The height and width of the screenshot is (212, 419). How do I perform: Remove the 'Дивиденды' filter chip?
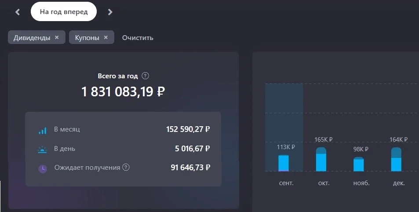57,37
